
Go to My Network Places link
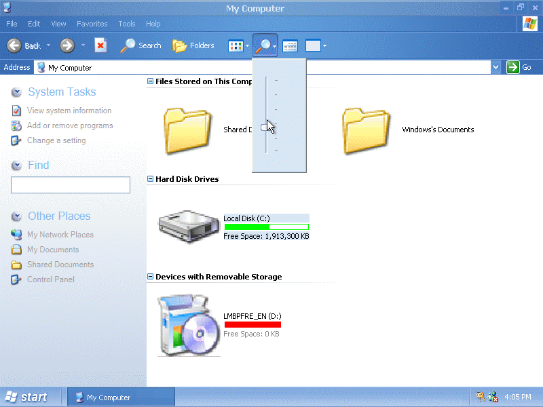pyautogui.click(x=60, y=235)
